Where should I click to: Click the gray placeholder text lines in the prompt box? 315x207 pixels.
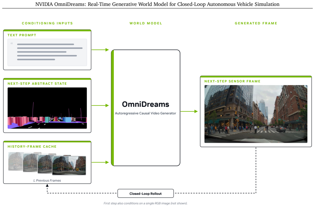[49, 52]
